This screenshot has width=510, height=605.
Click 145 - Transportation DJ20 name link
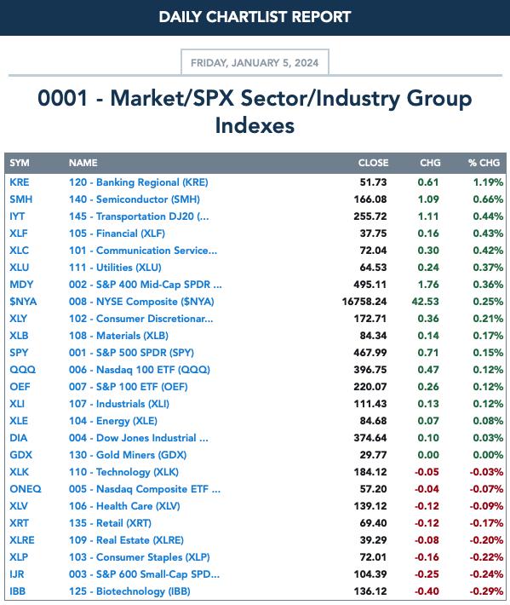pyautogui.click(x=139, y=216)
